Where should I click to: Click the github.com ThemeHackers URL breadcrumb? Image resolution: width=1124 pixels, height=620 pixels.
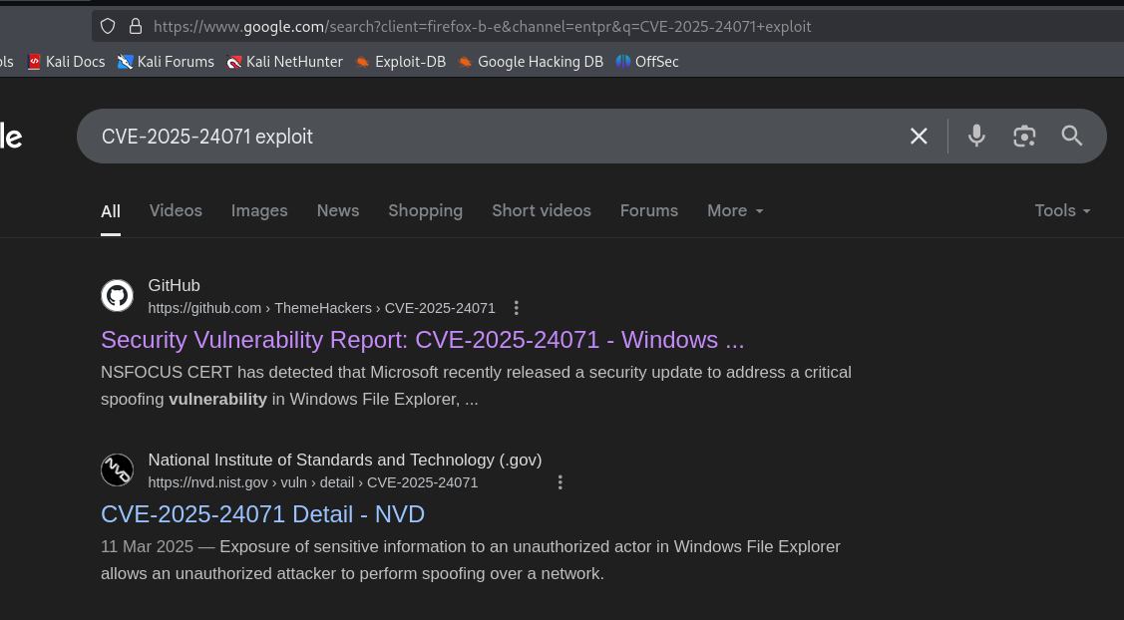pos(321,308)
